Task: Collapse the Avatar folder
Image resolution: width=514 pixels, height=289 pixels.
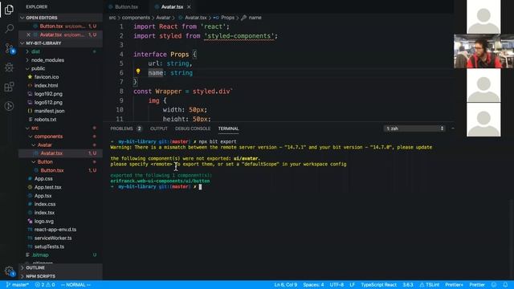Action: coord(45,144)
